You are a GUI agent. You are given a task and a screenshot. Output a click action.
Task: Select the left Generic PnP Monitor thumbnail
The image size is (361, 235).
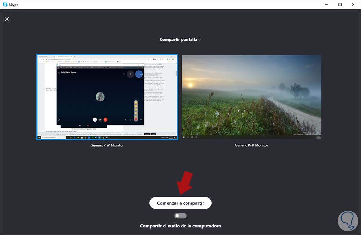pos(107,97)
